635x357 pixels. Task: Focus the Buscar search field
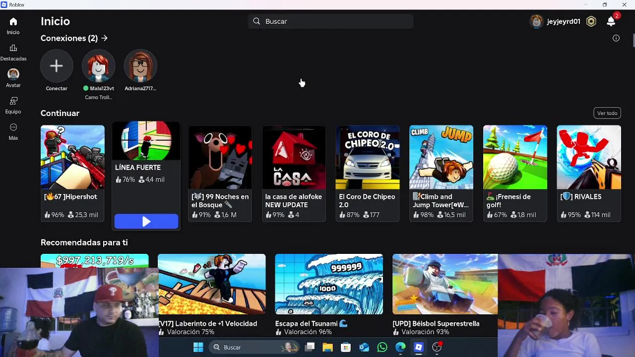(x=331, y=21)
